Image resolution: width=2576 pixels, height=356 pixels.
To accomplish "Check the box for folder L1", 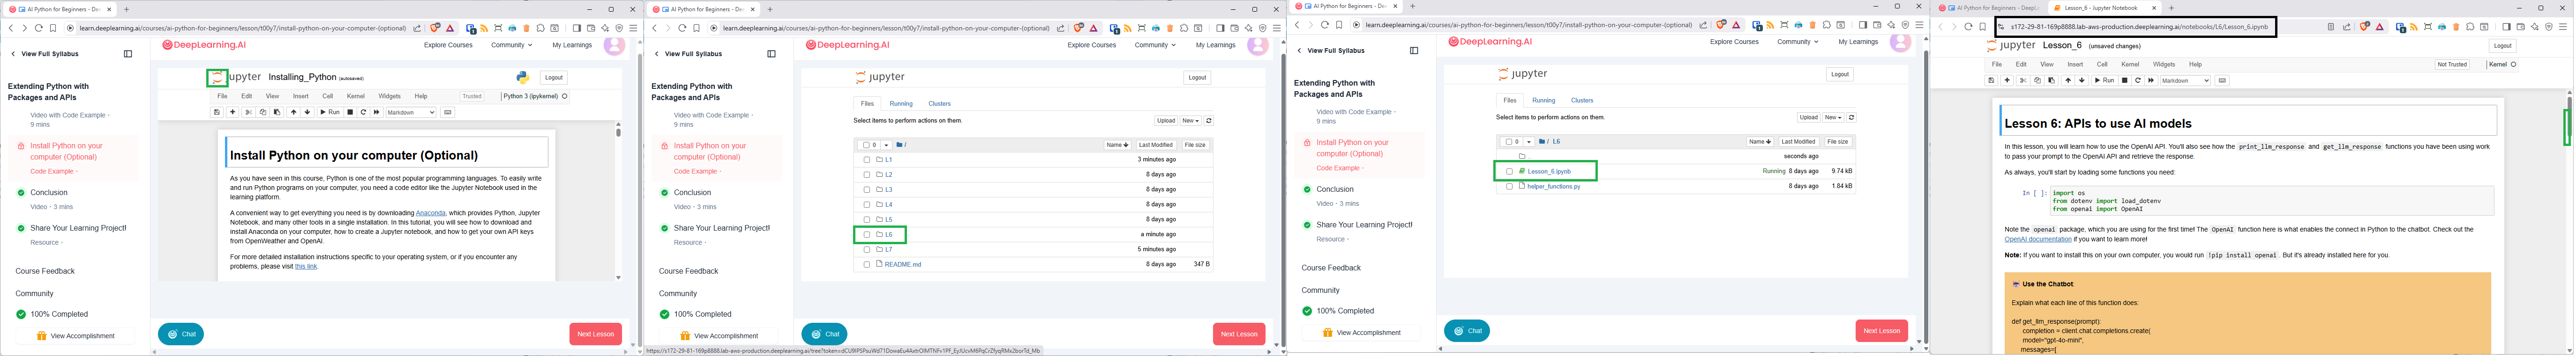I will (867, 160).
